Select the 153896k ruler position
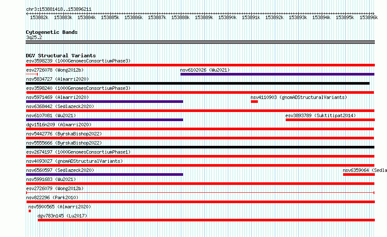Screen dimensions: 387x237 pyautogui.click(x=369, y=17)
